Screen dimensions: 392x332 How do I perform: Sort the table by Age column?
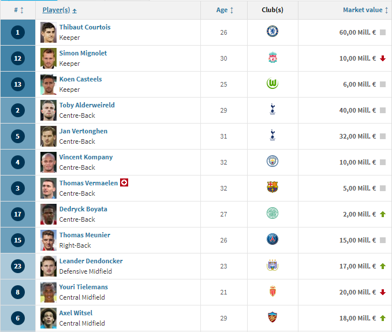click(x=225, y=10)
